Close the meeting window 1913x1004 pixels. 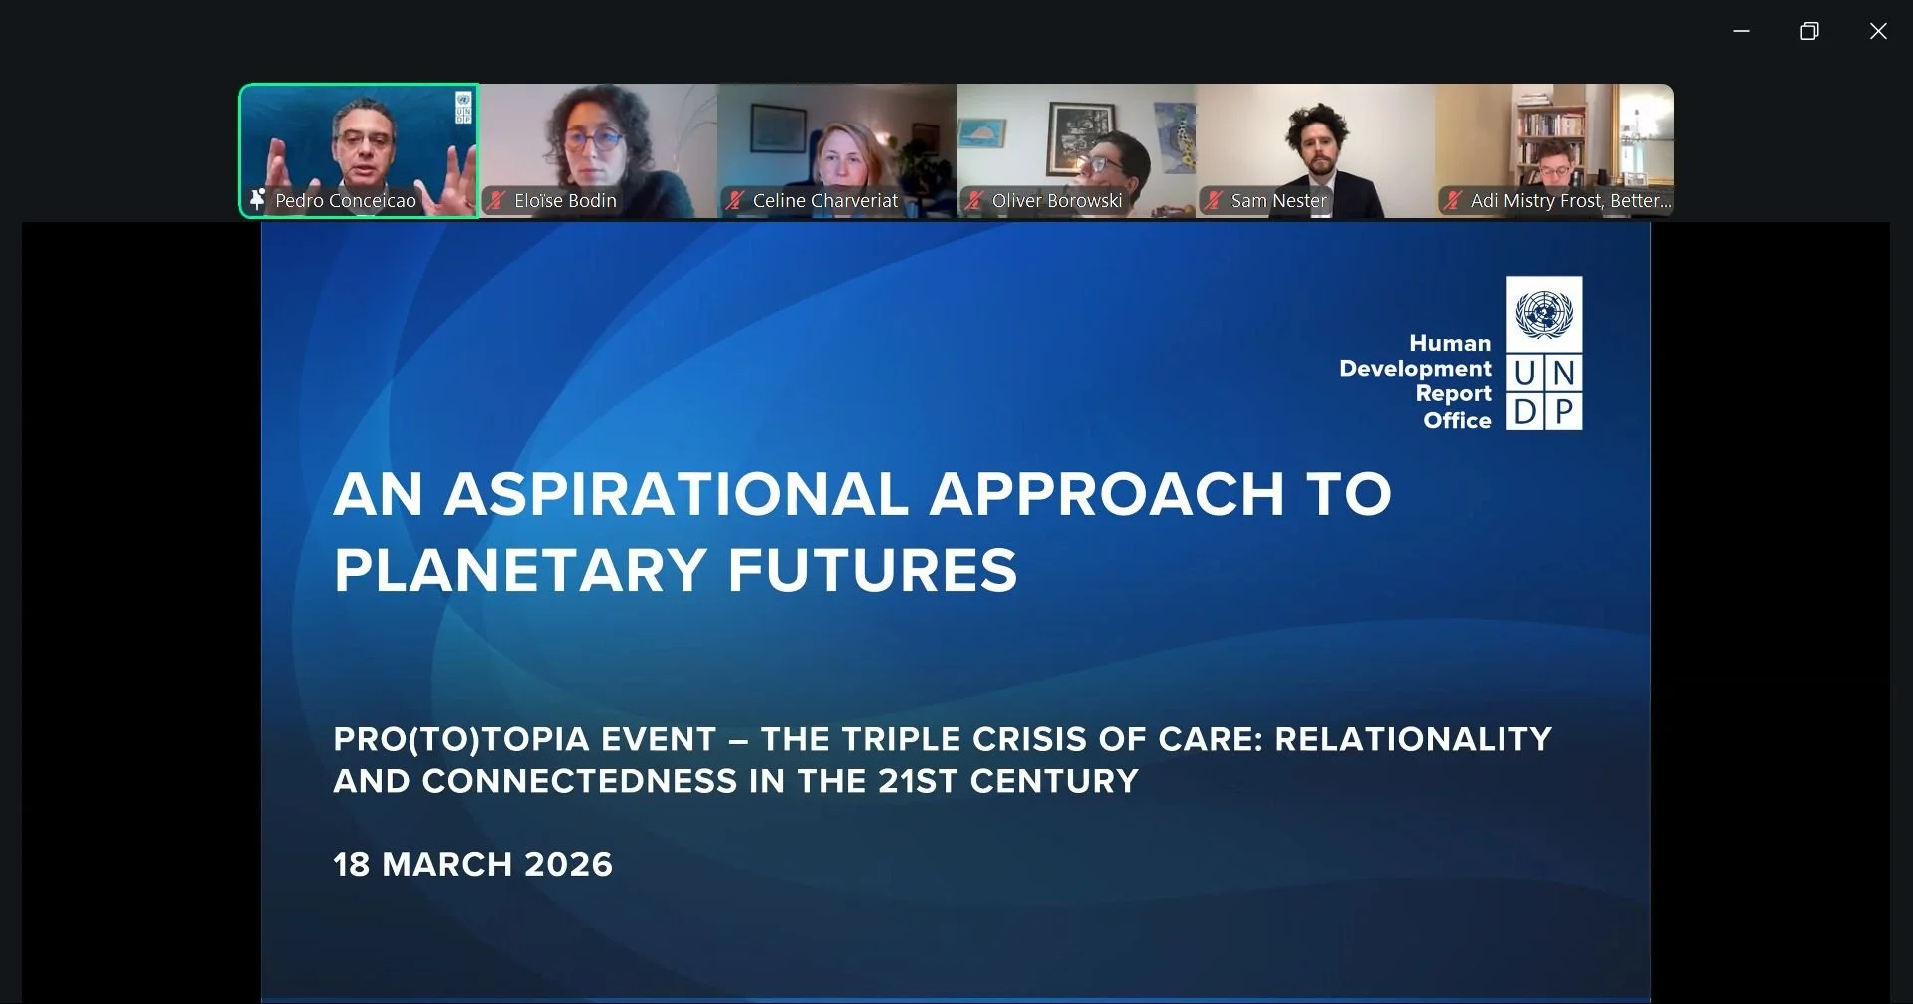[1878, 31]
